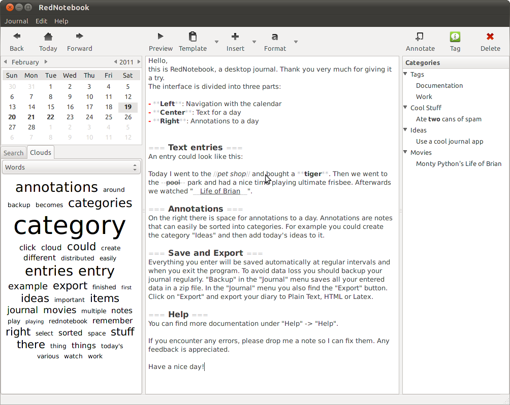Switch to the Search tab

click(x=13, y=153)
